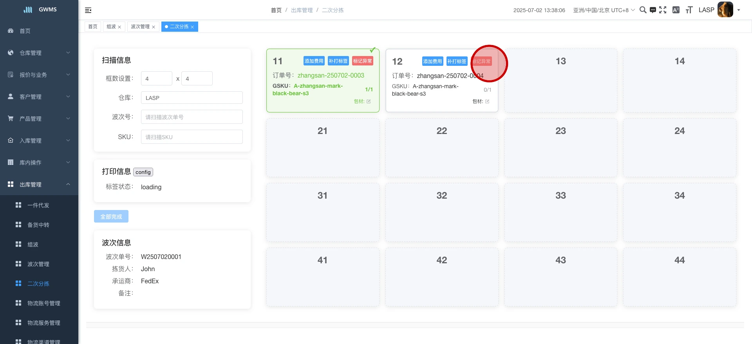
Task: Click 添加费用 button in slot 11
Action: [314, 61]
